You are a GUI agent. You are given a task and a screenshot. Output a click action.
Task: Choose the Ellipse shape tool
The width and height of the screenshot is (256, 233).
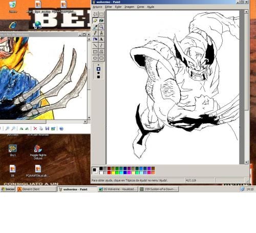[95, 58]
